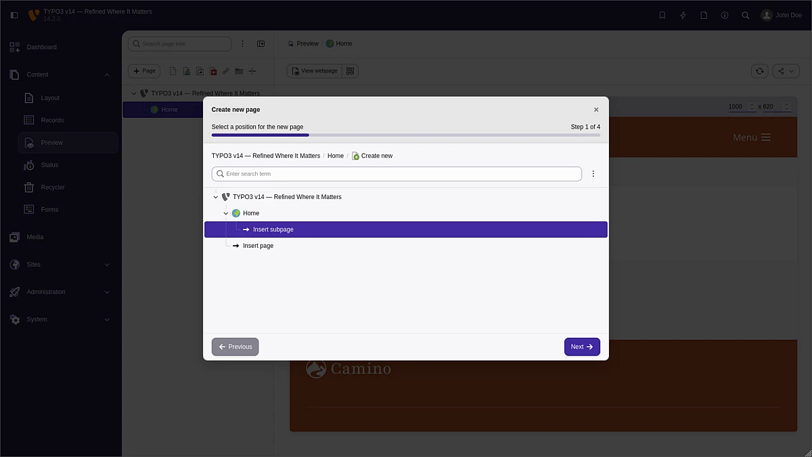The width and height of the screenshot is (812, 457).
Task: Open the info icon in top bar
Action: tap(725, 15)
